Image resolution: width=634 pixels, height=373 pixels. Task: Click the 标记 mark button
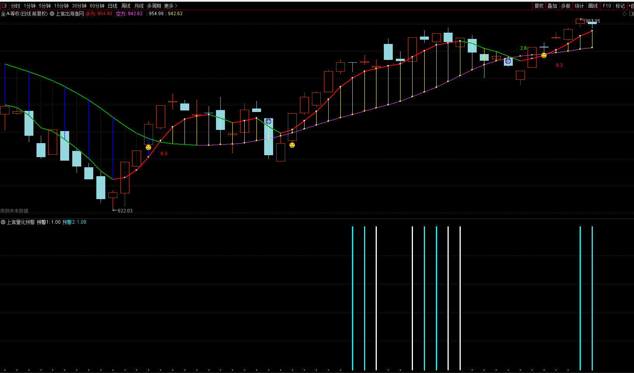pos(620,6)
